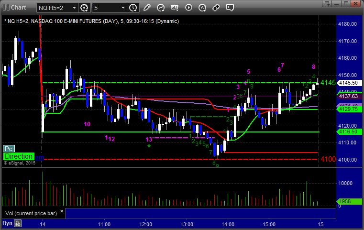Click the 4100.00 price scale label
The height and width of the screenshot is (230, 364).
click(348, 160)
